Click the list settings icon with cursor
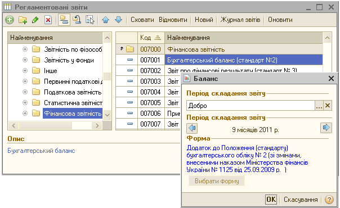This screenshot has width=340, height=208. [90, 20]
